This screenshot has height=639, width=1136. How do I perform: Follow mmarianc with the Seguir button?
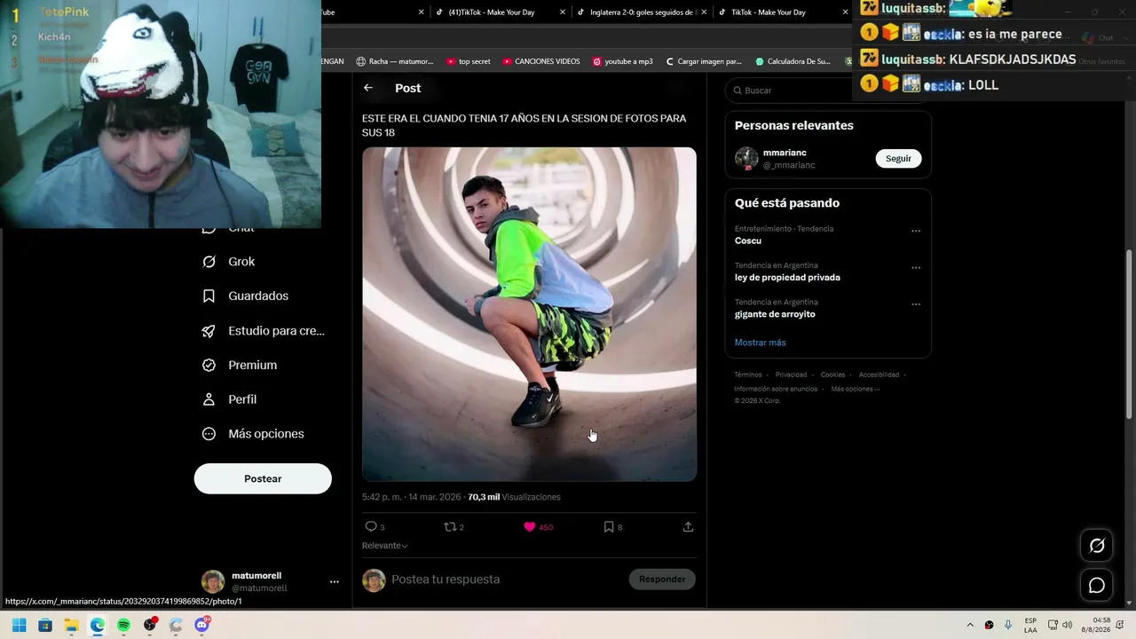[x=898, y=158]
